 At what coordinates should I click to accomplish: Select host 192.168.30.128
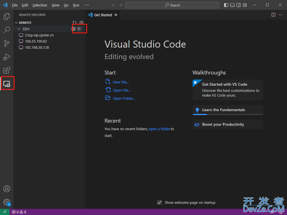(49, 47)
